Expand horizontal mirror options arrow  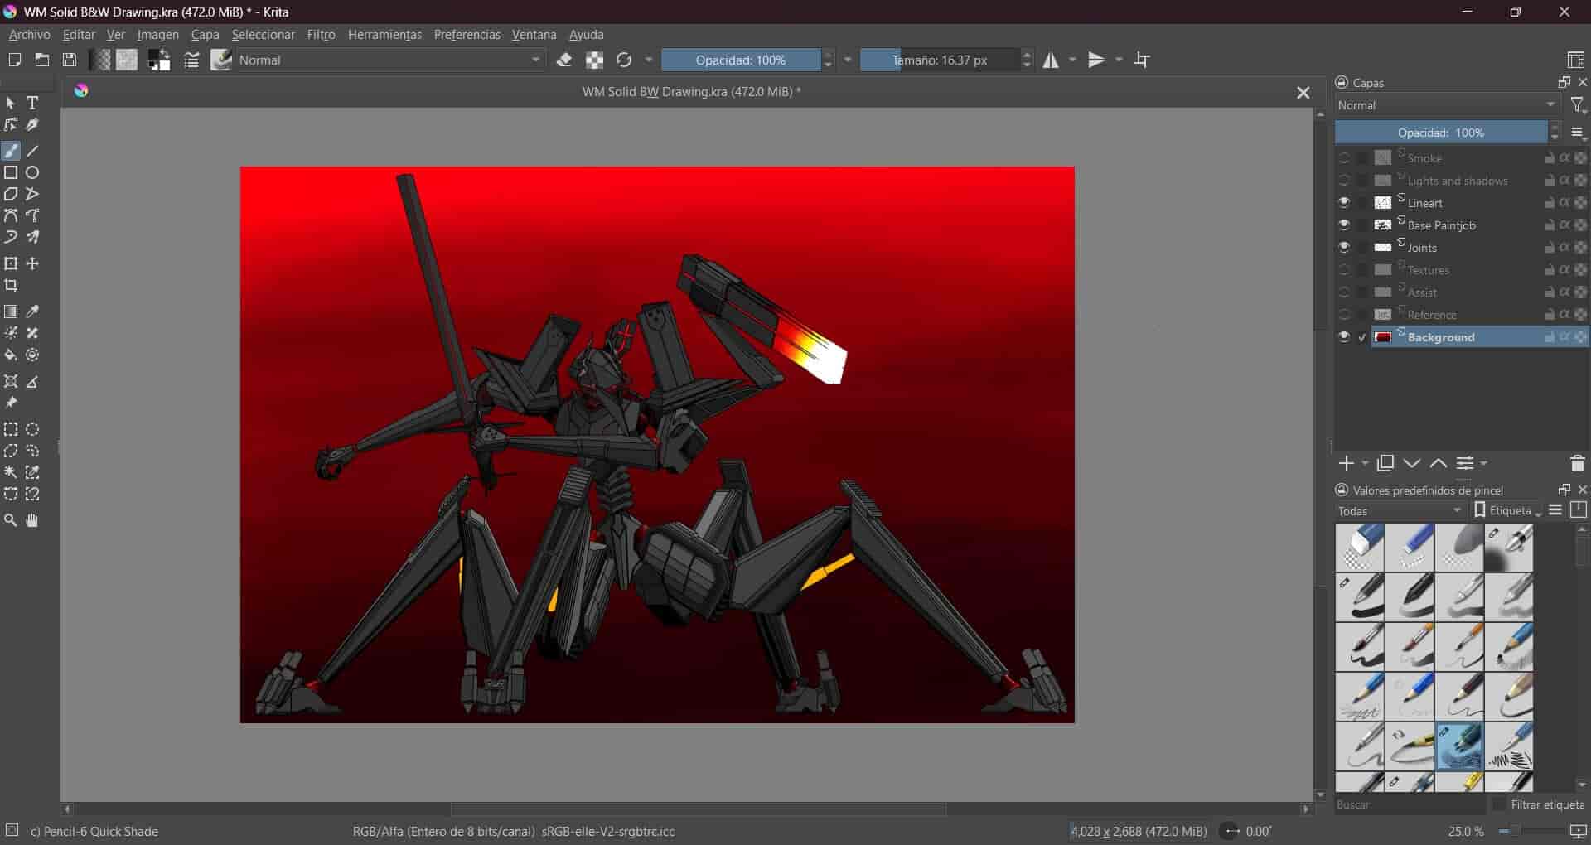point(1073,60)
